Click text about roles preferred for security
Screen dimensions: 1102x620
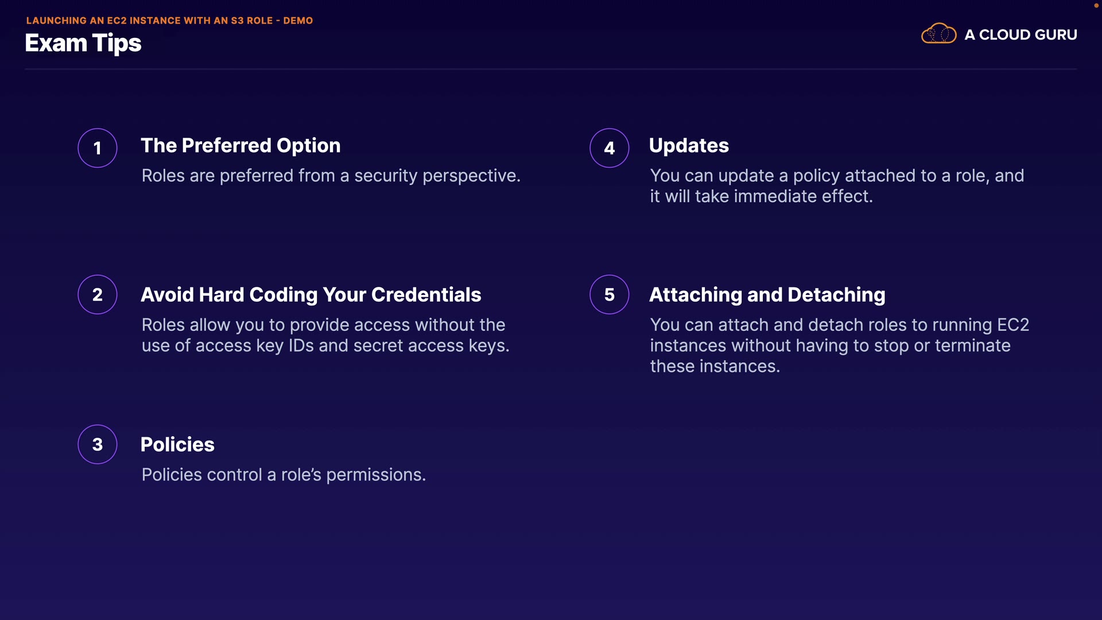(331, 176)
